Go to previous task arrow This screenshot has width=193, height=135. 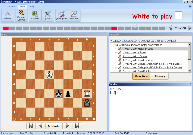click(170, 28)
